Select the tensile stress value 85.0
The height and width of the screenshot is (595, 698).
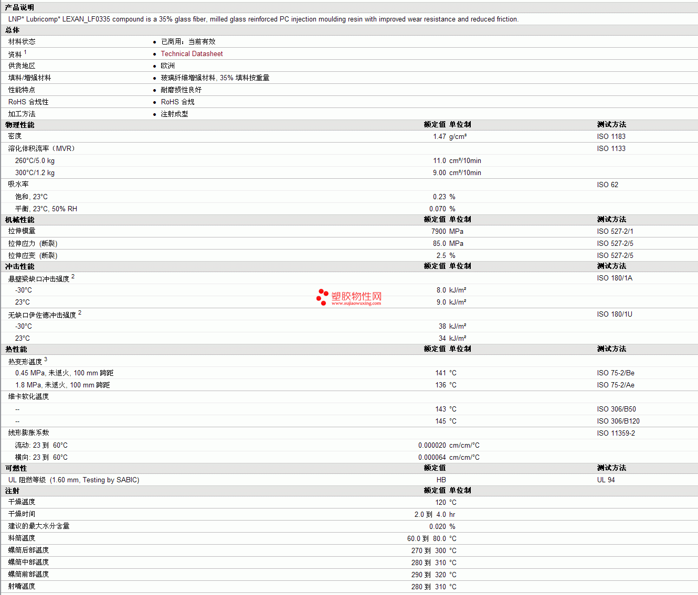point(439,243)
